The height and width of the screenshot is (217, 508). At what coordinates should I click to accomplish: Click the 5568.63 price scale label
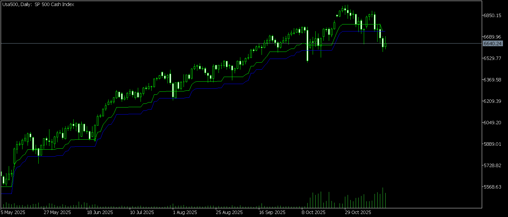point(492,187)
